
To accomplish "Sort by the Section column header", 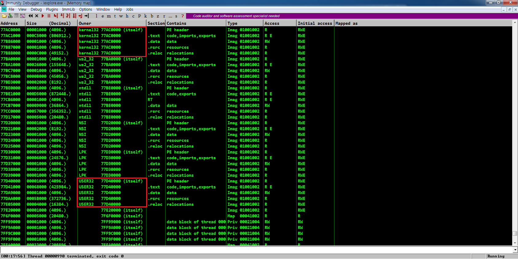I will coord(156,23).
